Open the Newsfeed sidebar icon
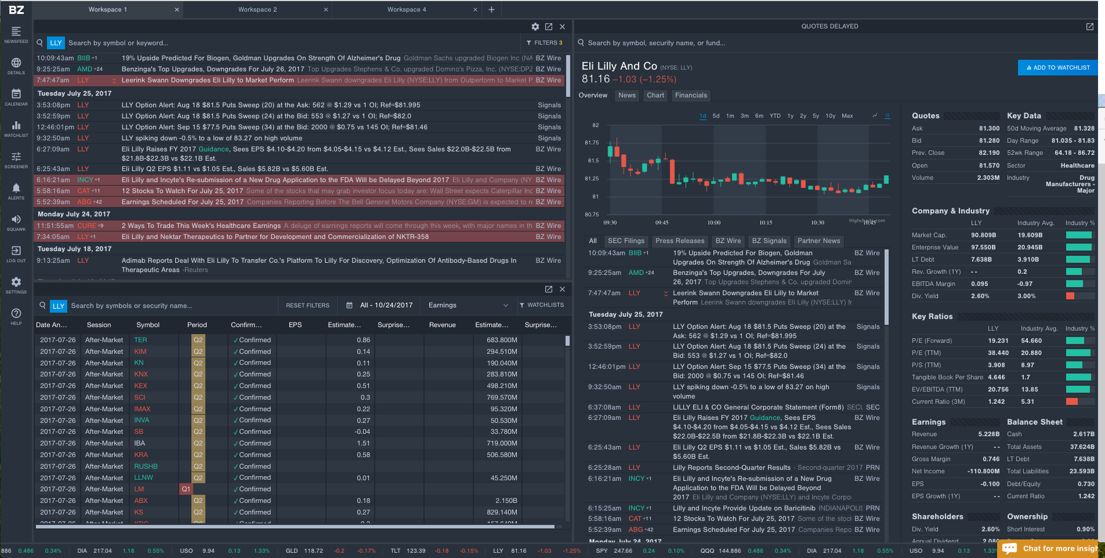1105x558 pixels. coord(16,31)
